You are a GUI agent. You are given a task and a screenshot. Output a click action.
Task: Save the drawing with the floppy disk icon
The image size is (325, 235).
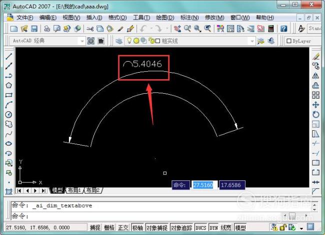click(34, 29)
